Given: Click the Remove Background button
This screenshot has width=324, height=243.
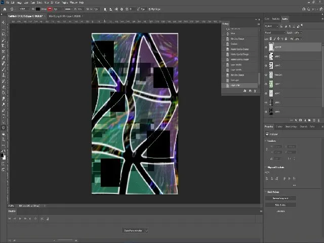Looking at the screenshot, I should click(280, 198).
